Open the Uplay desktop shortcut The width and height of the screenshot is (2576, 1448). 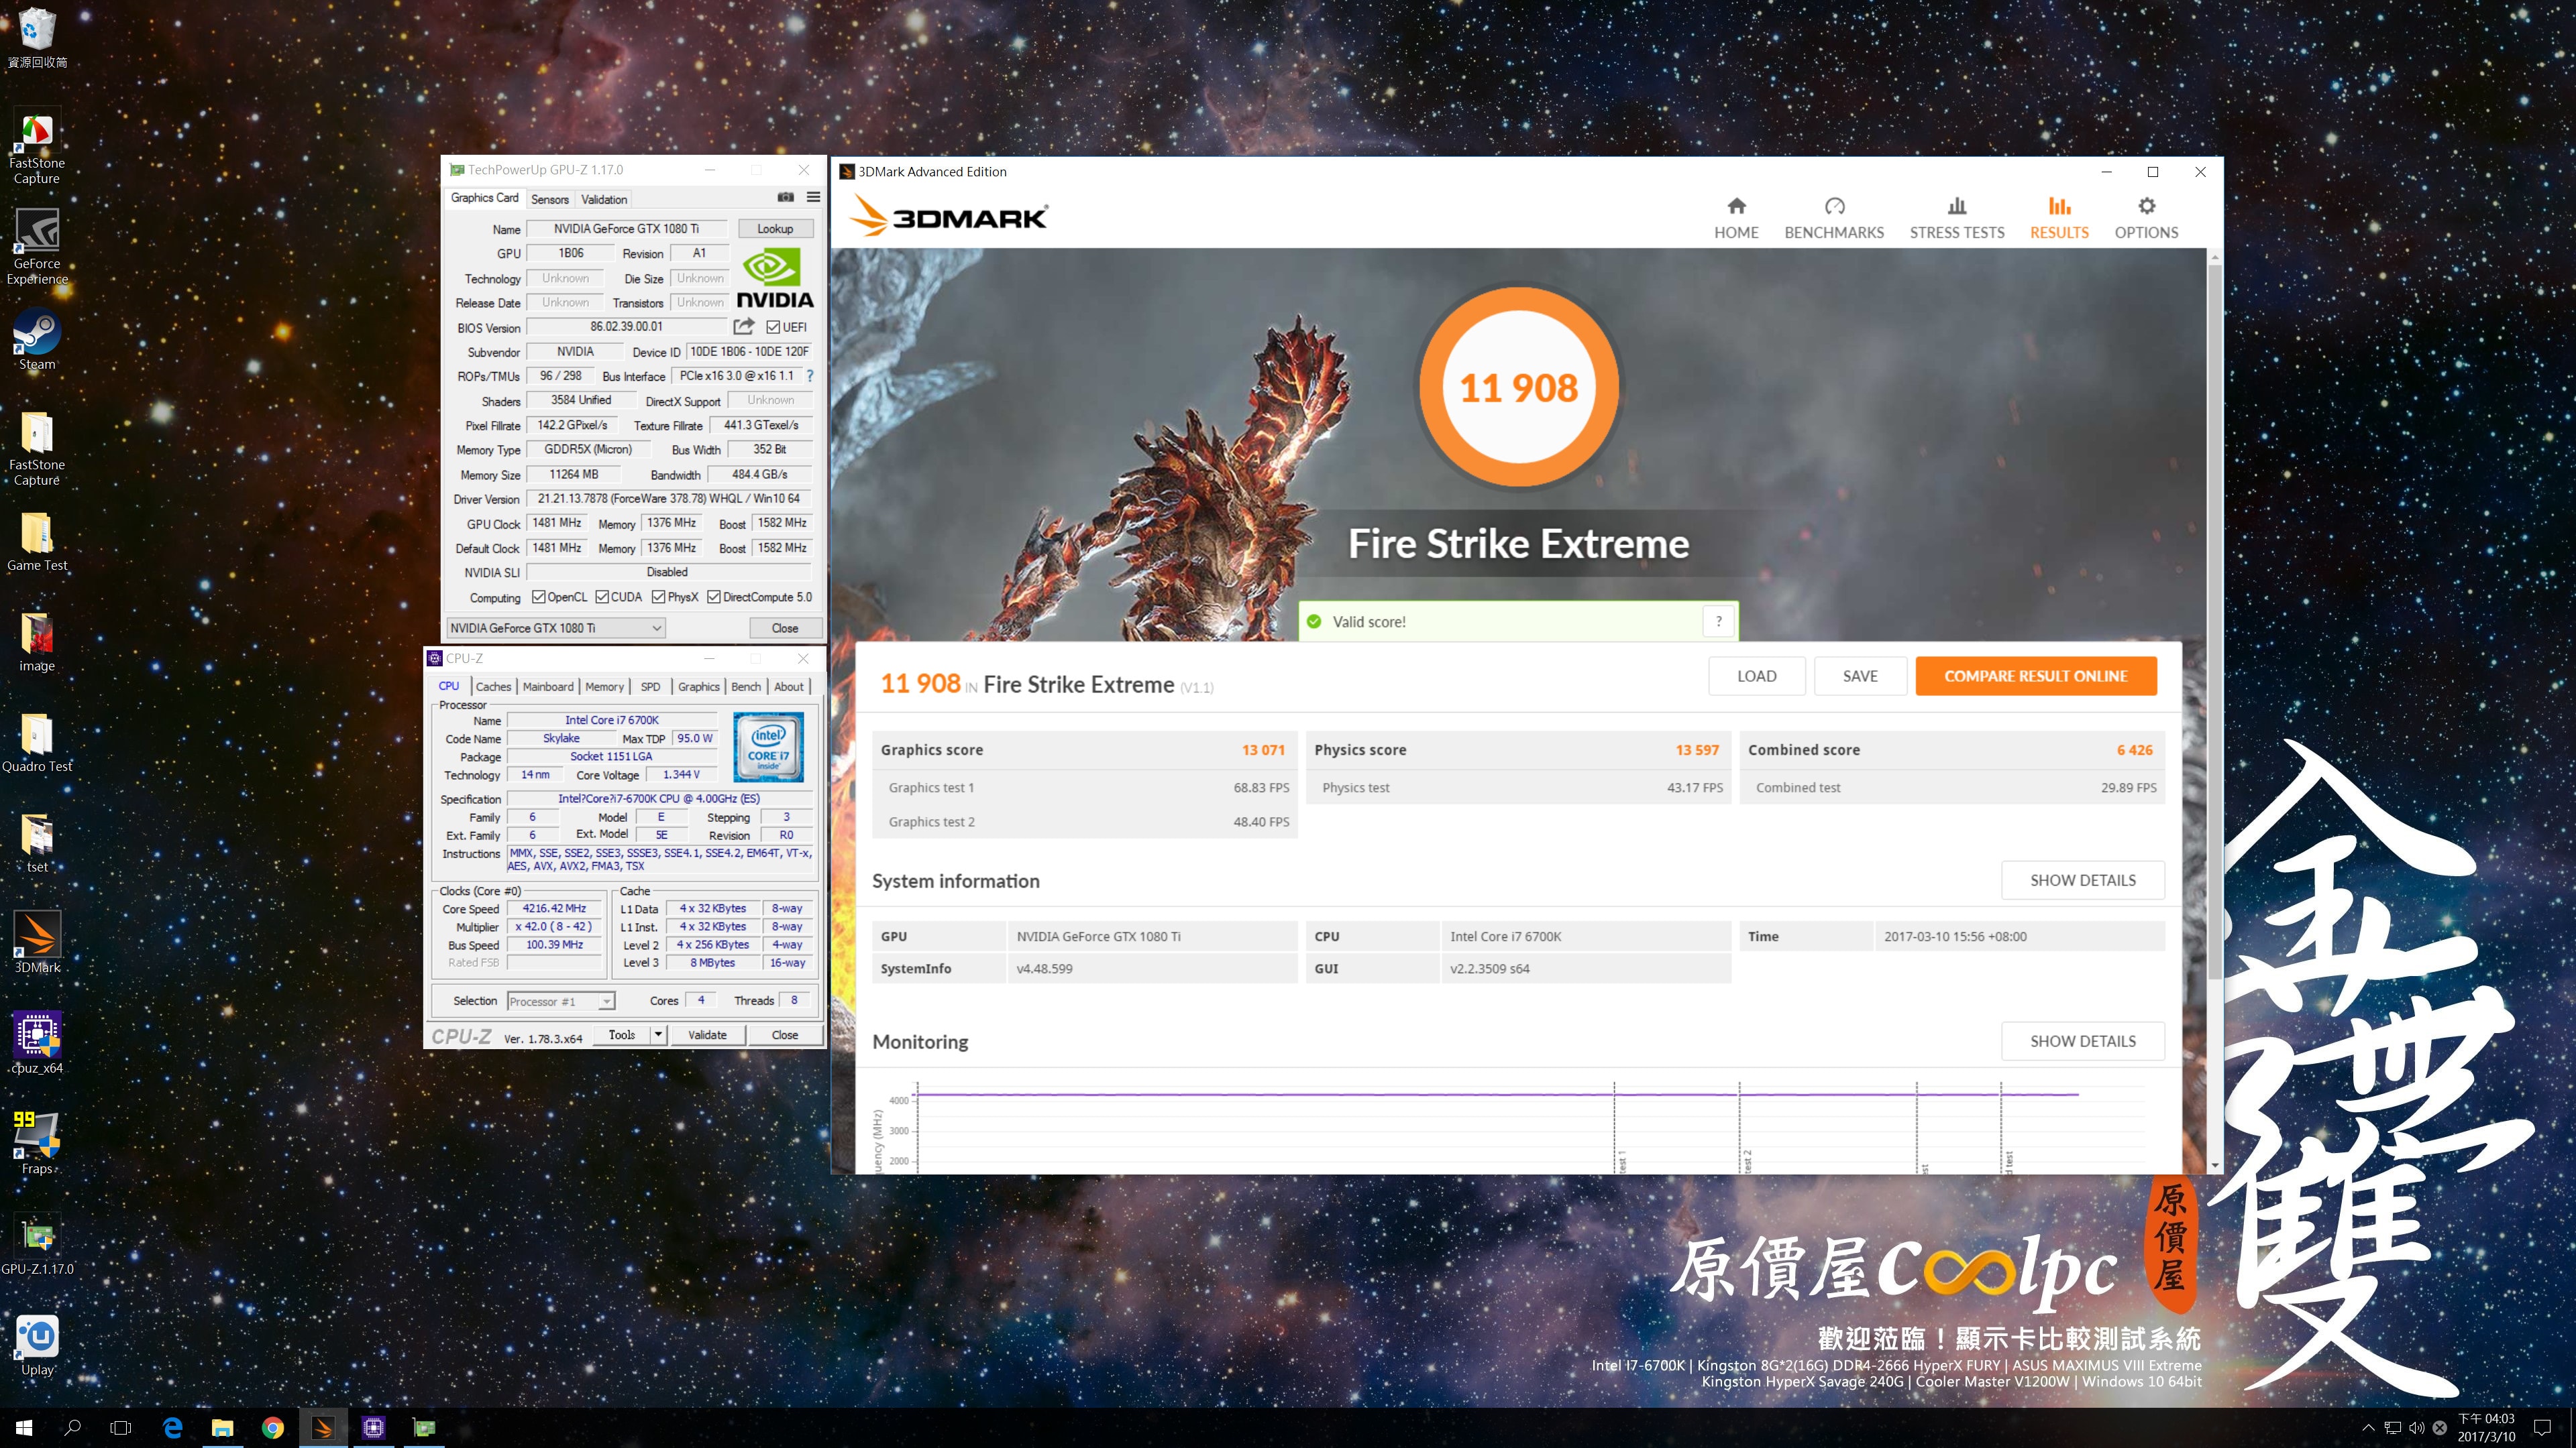37,1346
